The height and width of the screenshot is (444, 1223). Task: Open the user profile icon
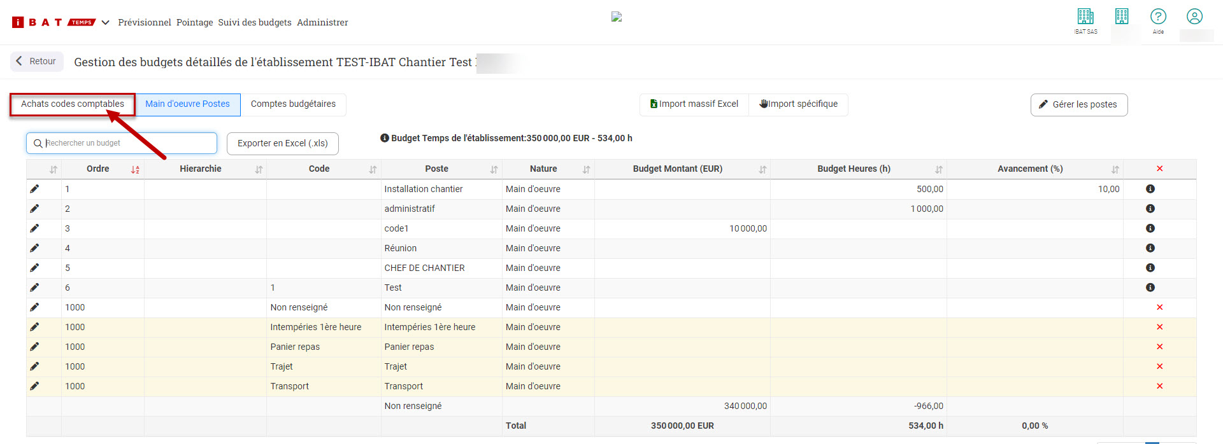coord(1194,17)
